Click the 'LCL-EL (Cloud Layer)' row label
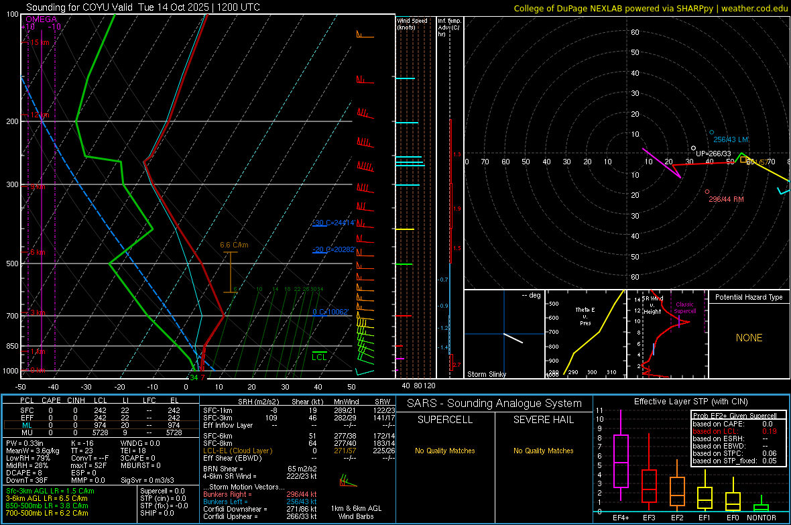Image resolution: width=791 pixels, height=525 pixels. (237, 451)
